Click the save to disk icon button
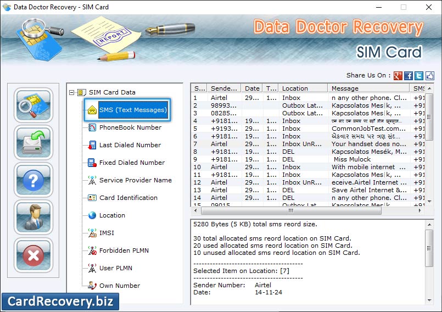This screenshot has height=312, width=442. click(33, 142)
